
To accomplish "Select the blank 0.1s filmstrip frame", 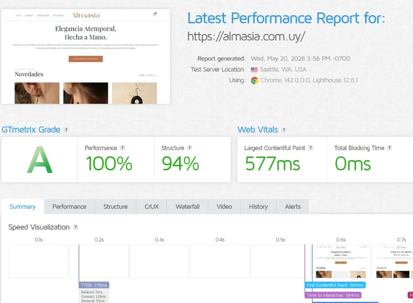I will pos(38,261).
